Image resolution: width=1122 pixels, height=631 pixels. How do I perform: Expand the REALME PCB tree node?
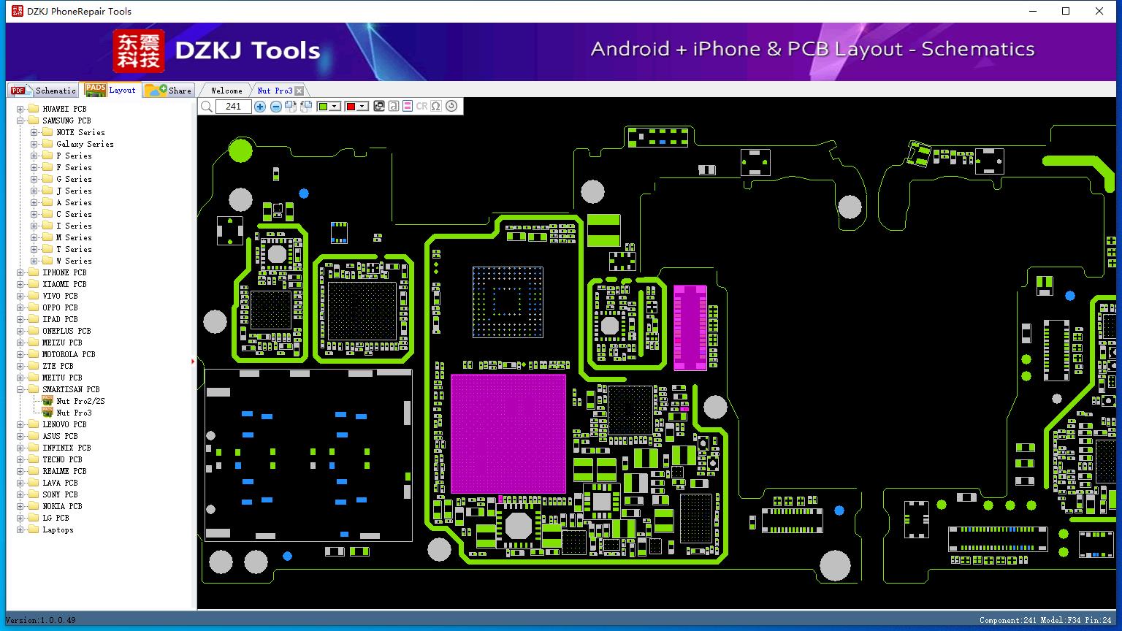pyautogui.click(x=20, y=471)
